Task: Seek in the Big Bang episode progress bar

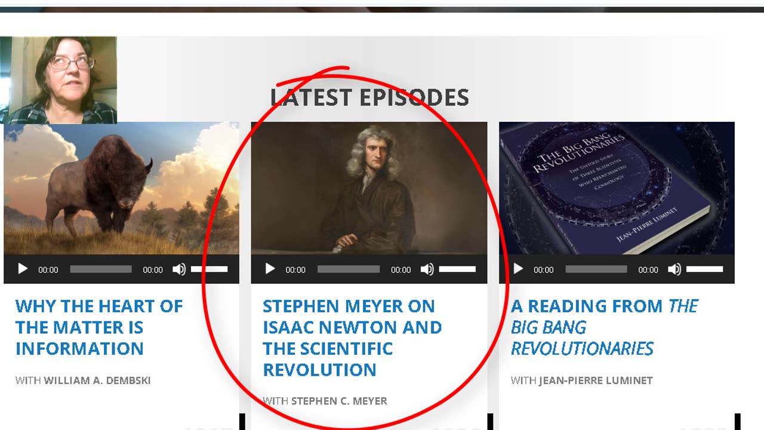Action: (596, 269)
